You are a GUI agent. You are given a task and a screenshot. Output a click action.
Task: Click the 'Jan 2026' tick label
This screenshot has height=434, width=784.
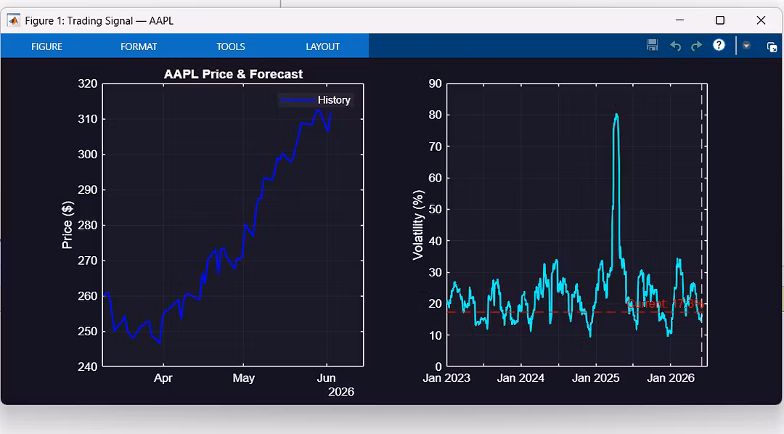tap(671, 378)
